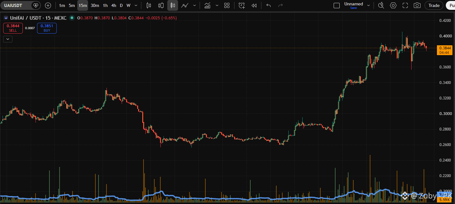Click the 0.3400 price scale label
This screenshot has height=204, width=455.
(445, 83)
